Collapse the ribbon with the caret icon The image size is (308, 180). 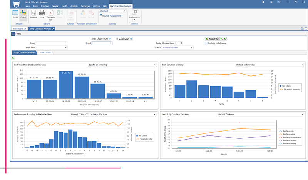tap(280, 2)
